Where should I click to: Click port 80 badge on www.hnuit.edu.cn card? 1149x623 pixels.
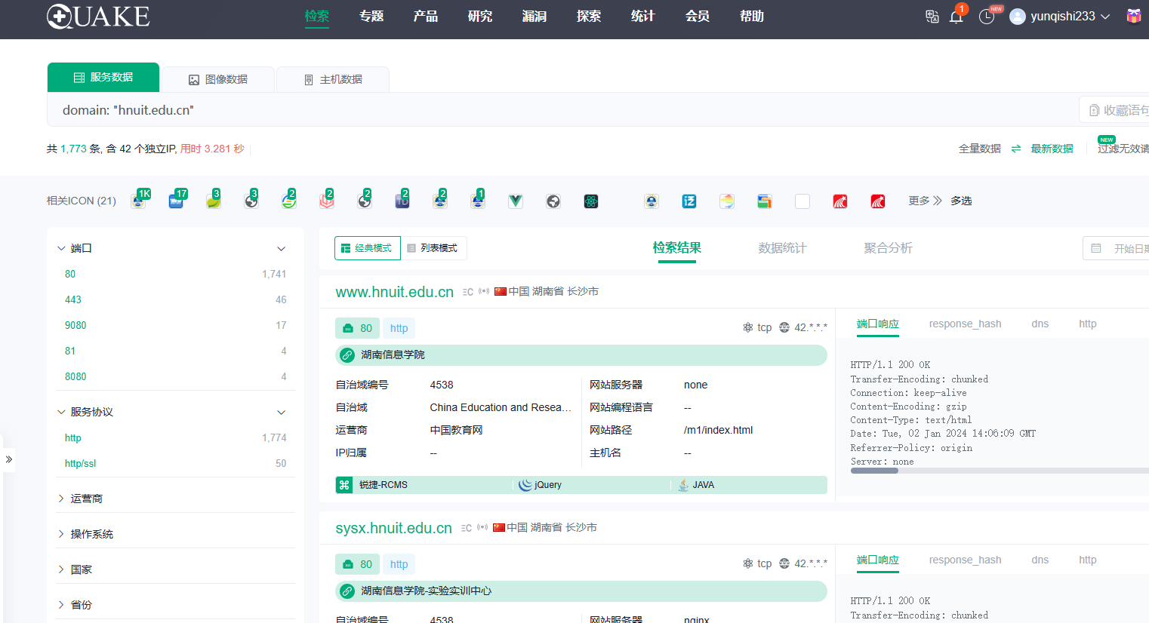(x=357, y=328)
